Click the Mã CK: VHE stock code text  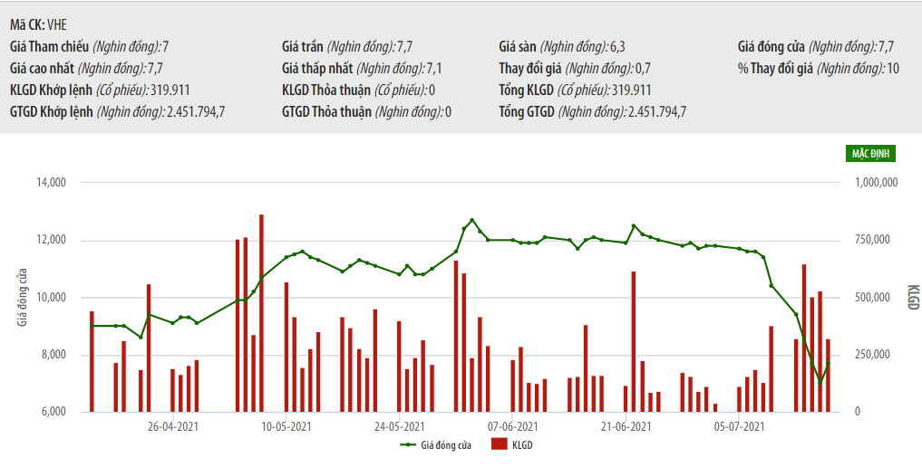pyautogui.click(x=42, y=25)
